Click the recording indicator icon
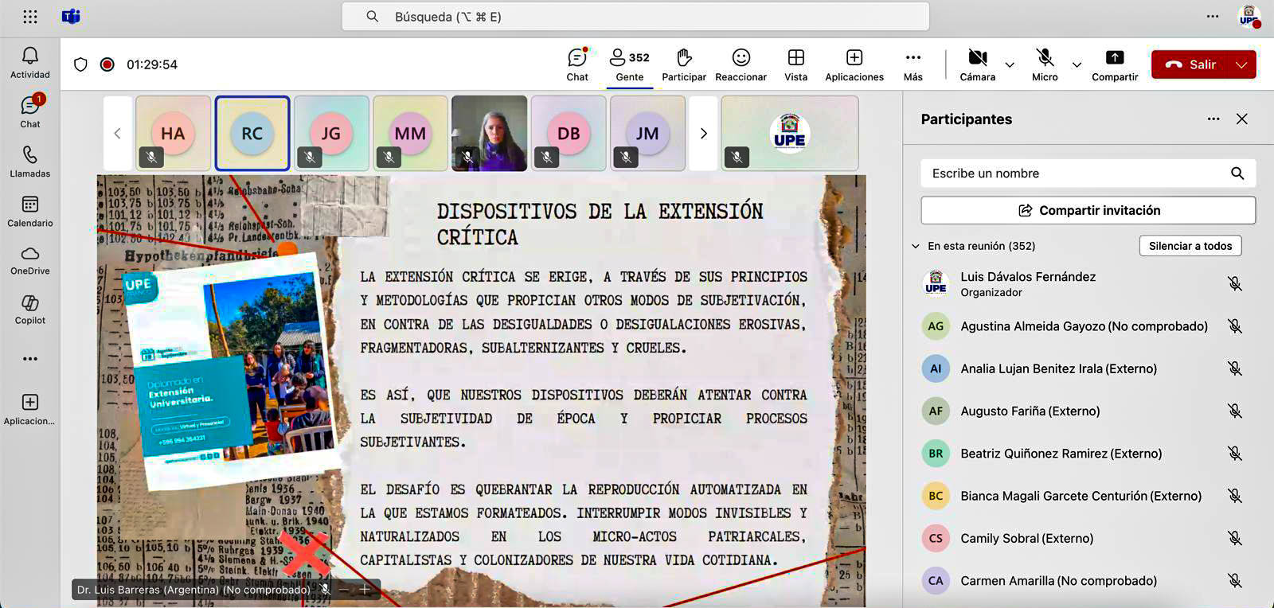The image size is (1274, 608). (107, 64)
